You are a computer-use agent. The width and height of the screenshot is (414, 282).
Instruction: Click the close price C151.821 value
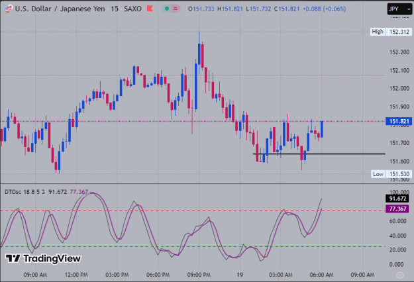(287, 9)
